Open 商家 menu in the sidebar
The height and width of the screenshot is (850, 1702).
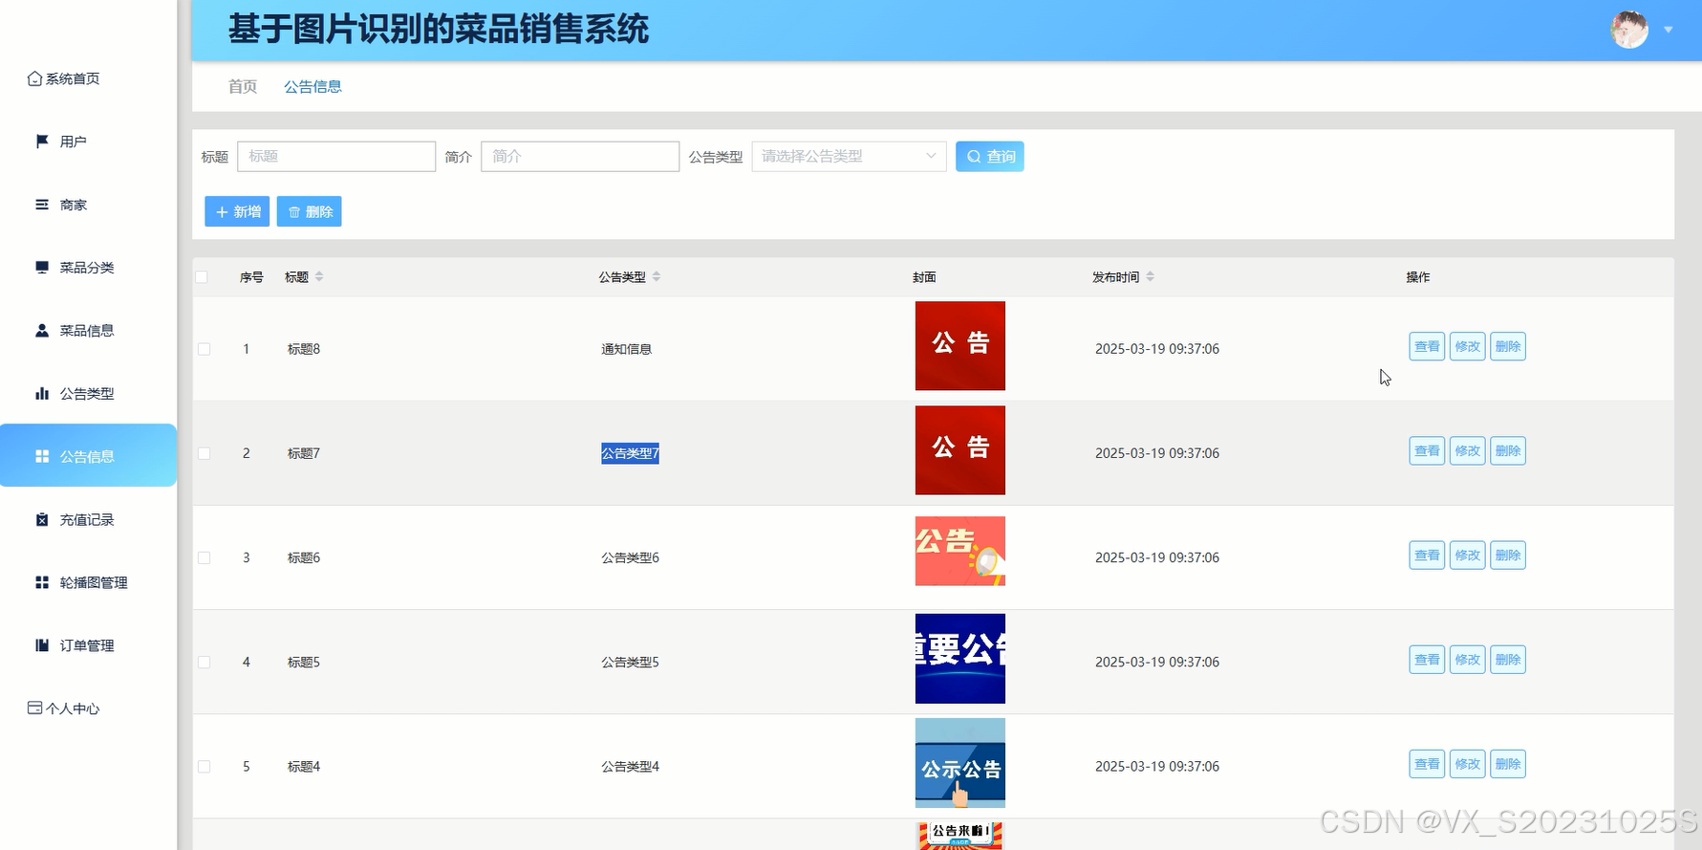pyautogui.click(x=88, y=205)
